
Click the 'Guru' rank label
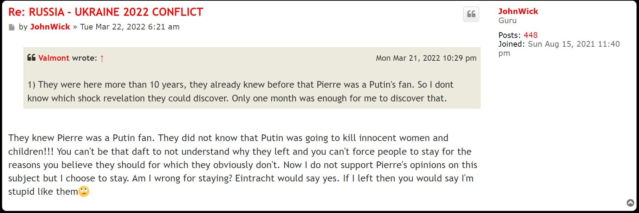pyautogui.click(x=507, y=20)
